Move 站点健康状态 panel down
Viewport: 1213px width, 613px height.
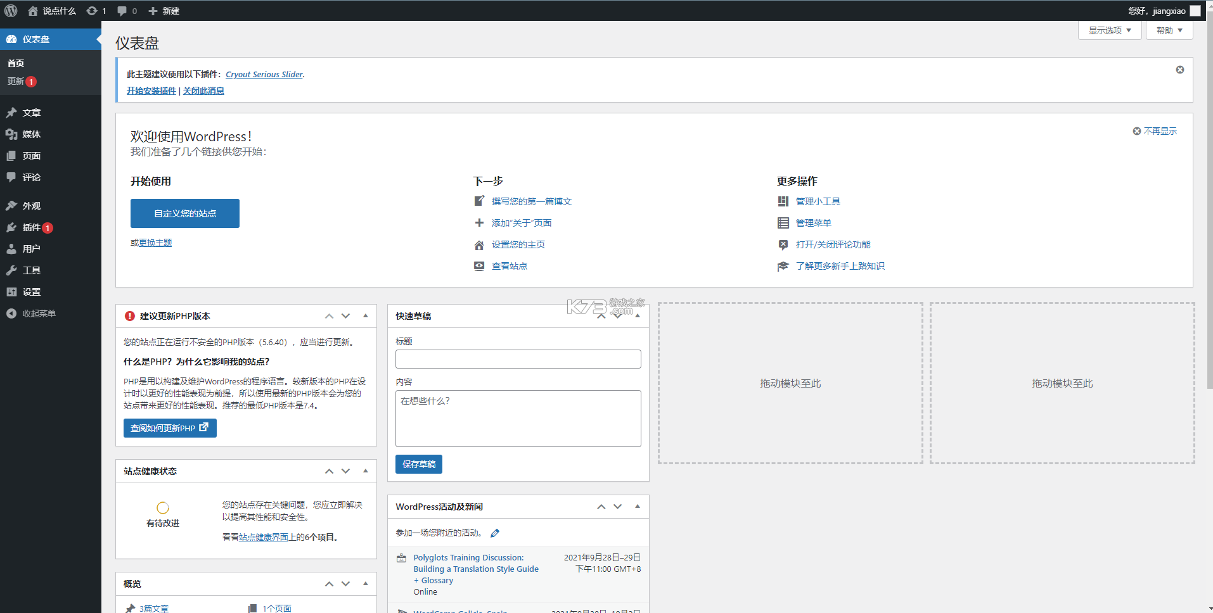[345, 471]
